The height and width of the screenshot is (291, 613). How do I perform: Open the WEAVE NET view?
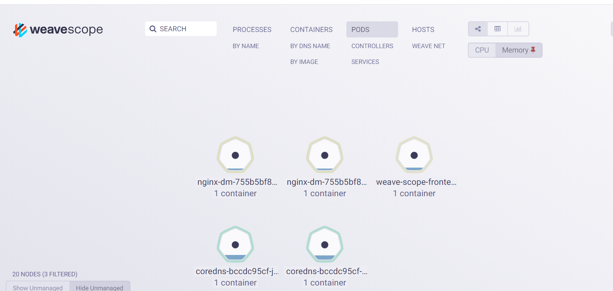tap(429, 46)
